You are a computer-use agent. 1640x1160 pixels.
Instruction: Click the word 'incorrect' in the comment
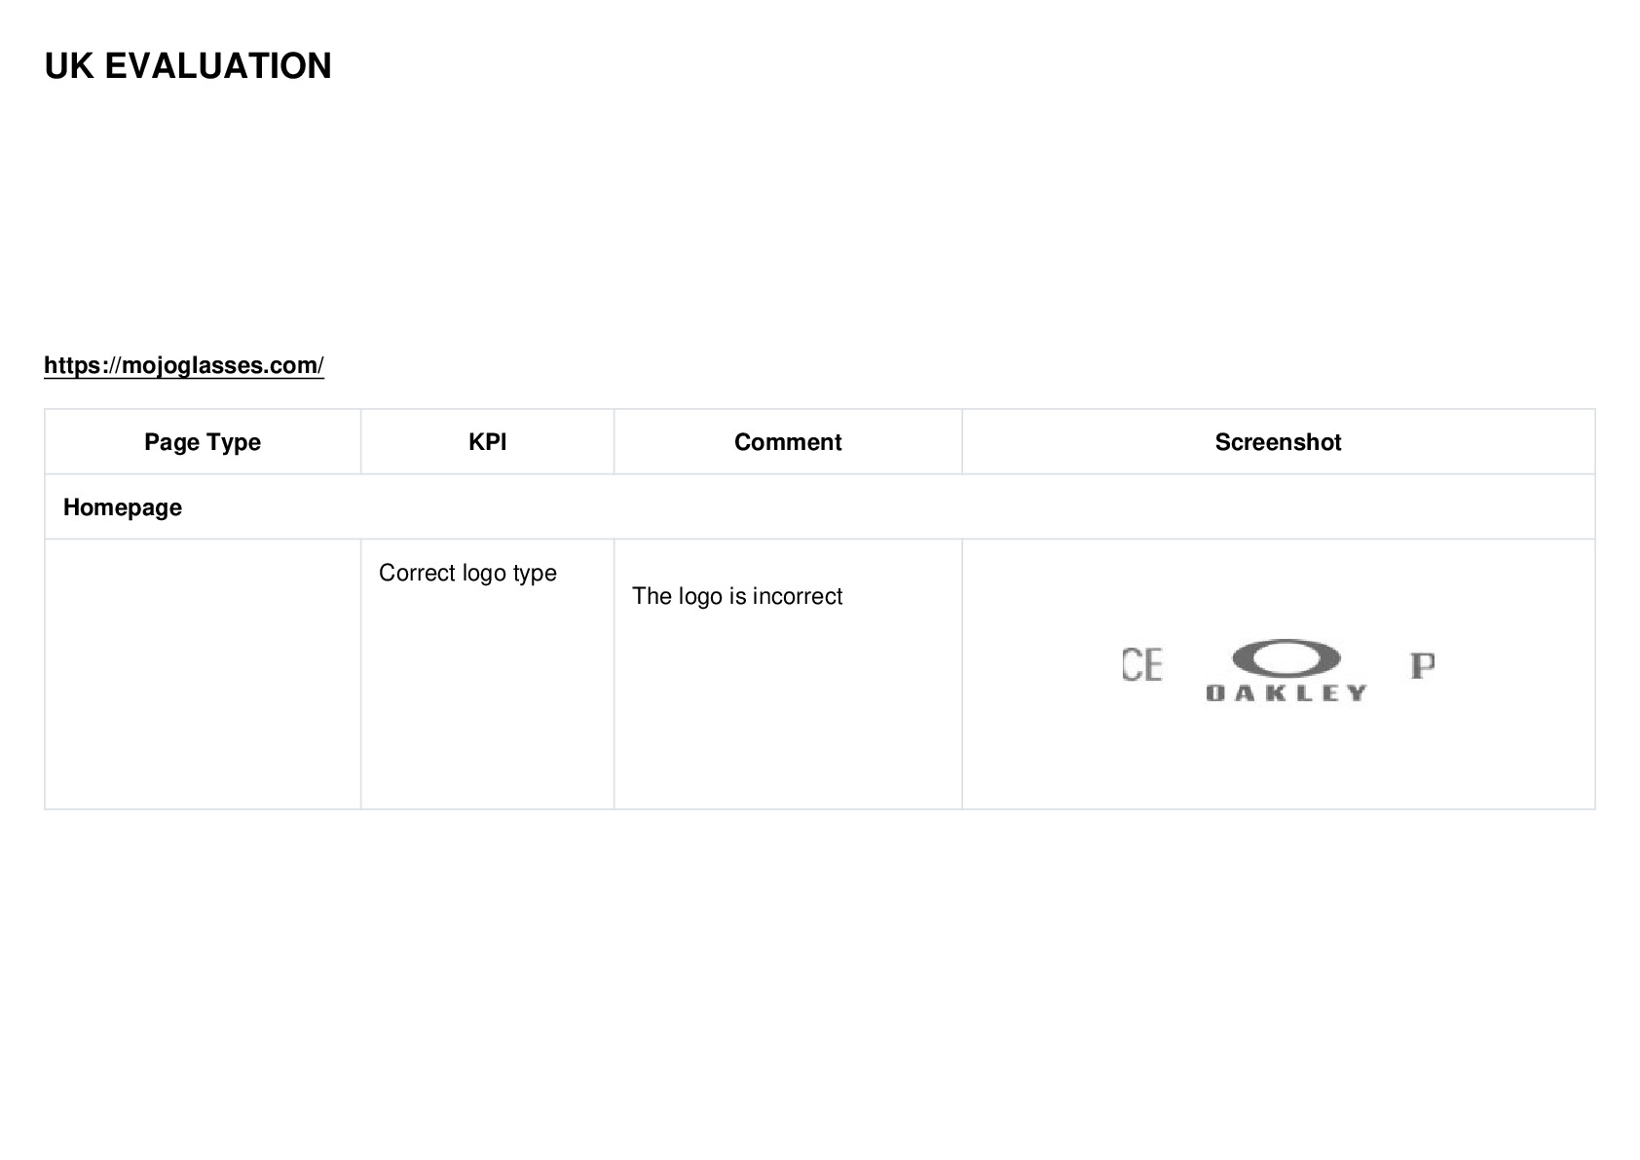click(x=798, y=596)
